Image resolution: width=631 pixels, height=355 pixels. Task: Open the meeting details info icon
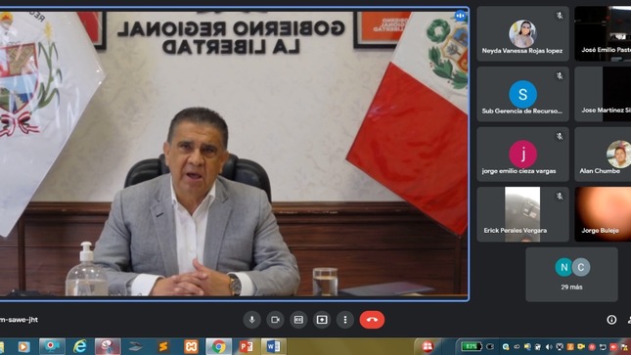coord(611,320)
